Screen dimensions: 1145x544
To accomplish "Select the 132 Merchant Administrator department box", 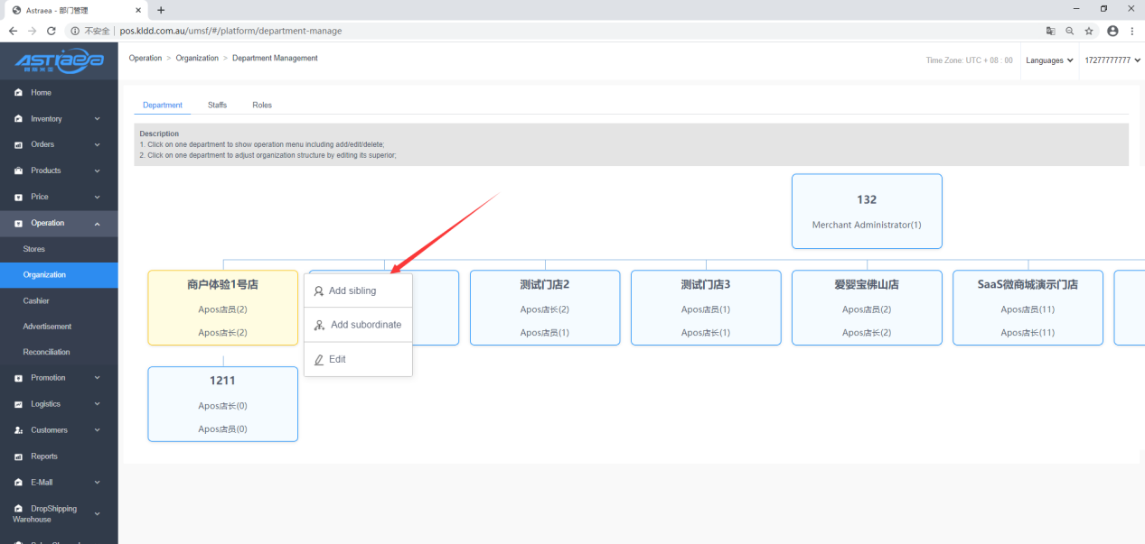I will [867, 211].
